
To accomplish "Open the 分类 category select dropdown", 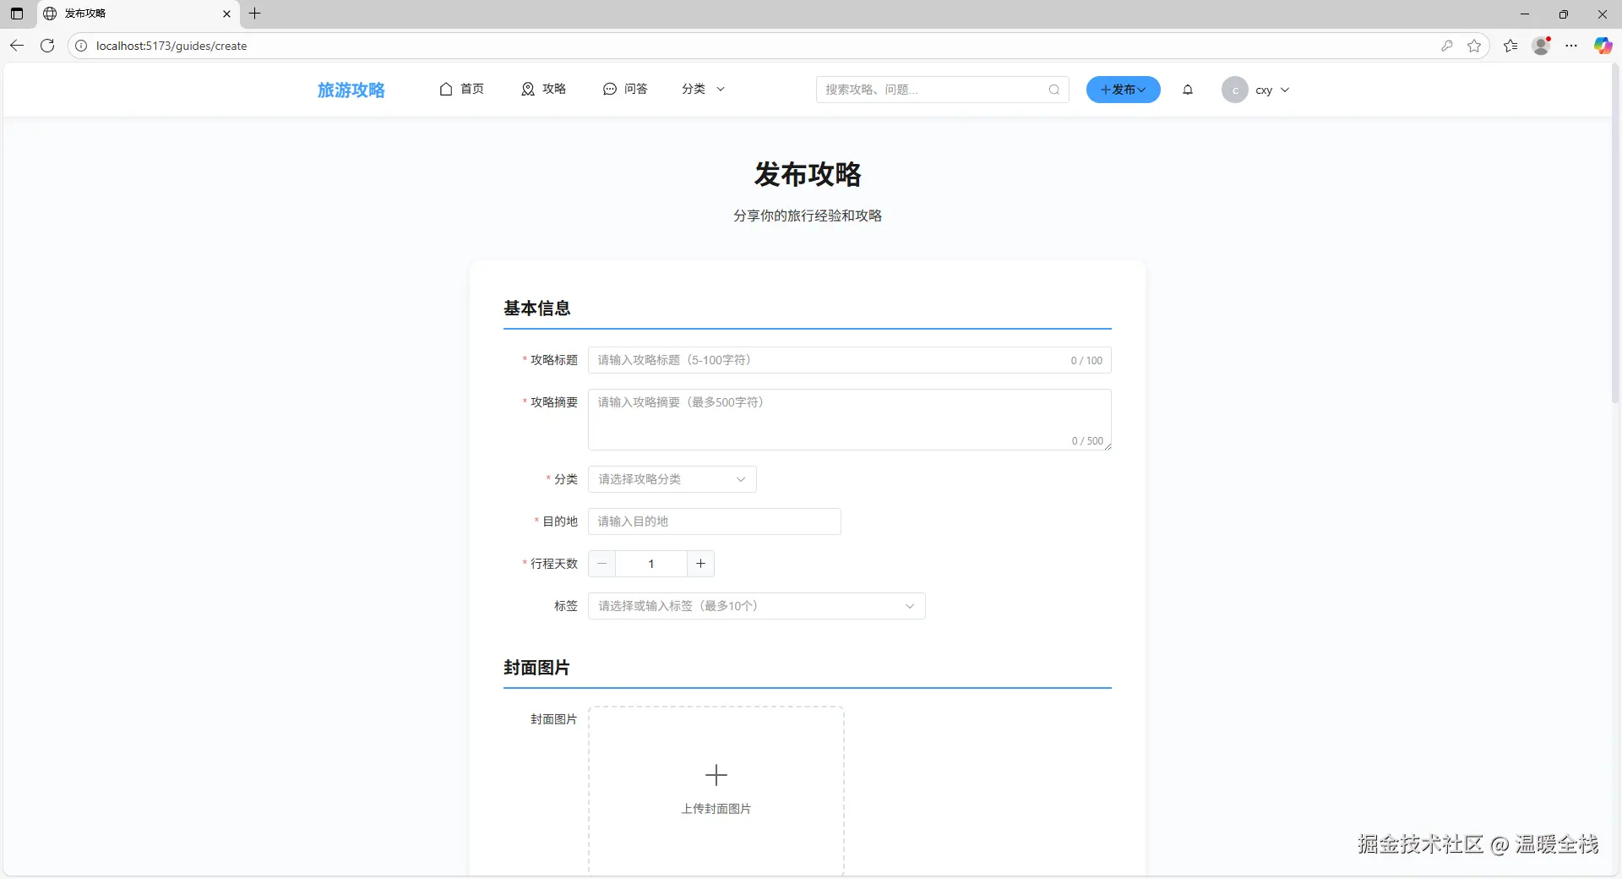I will [672, 479].
